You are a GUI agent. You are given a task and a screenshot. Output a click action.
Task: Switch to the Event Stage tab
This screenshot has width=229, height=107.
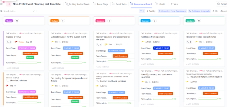101,4
